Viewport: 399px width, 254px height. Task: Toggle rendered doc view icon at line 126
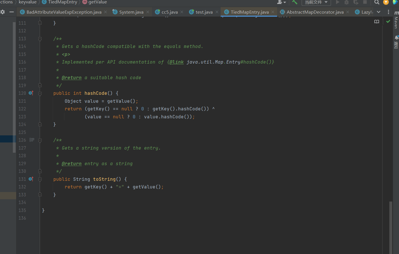tap(32, 140)
